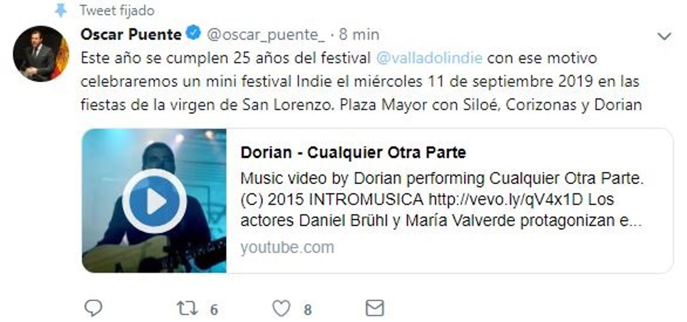This screenshot has height=322, width=687.
Task: Click the reply speech bubble icon
Action: (93, 309)
